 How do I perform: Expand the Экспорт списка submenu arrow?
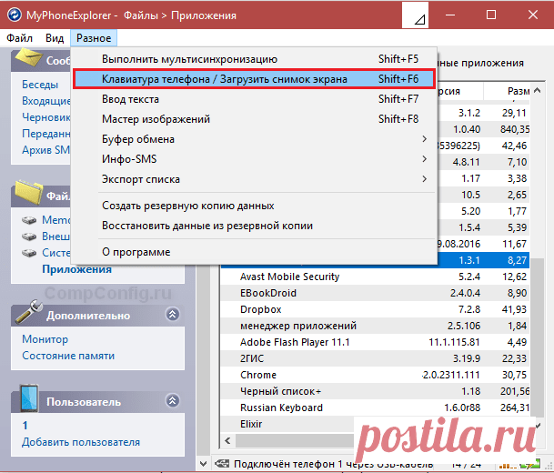(x=424, y=179)
